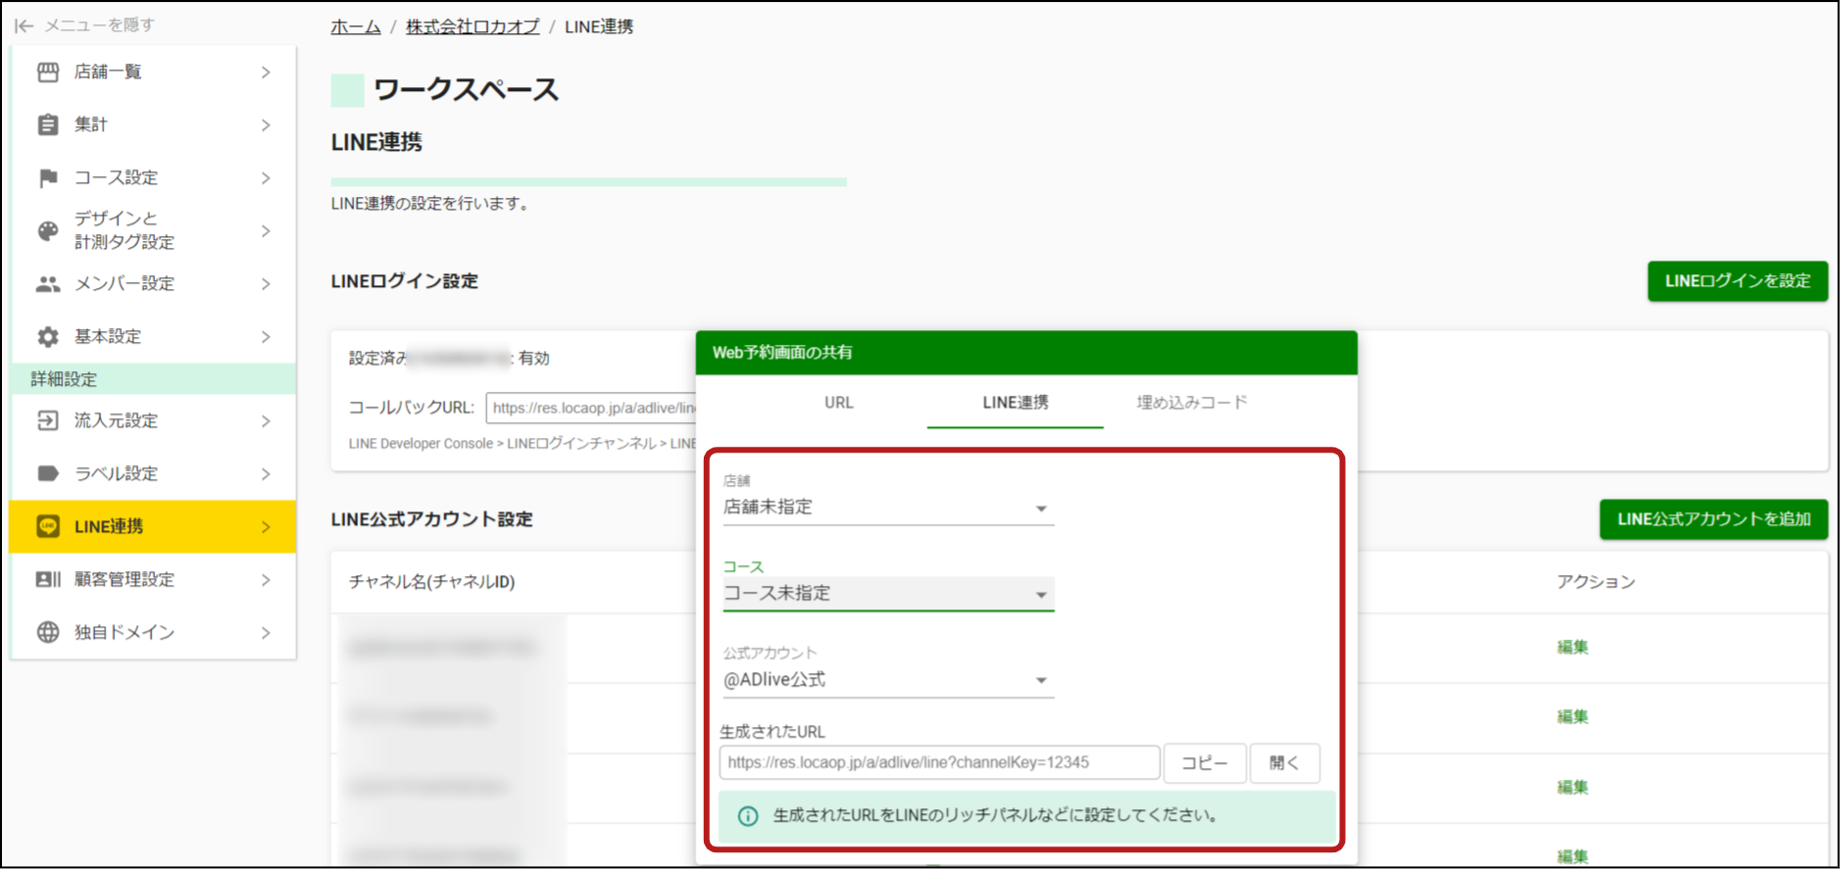Click the ワークスペース heading
Viewport: 1840px width, 869px height.
466,90
